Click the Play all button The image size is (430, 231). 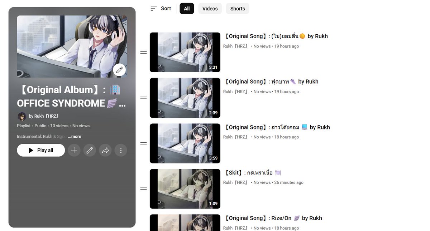click(x=41, y=150)
